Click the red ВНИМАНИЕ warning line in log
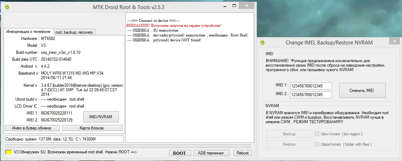 [x=174, y=26]
